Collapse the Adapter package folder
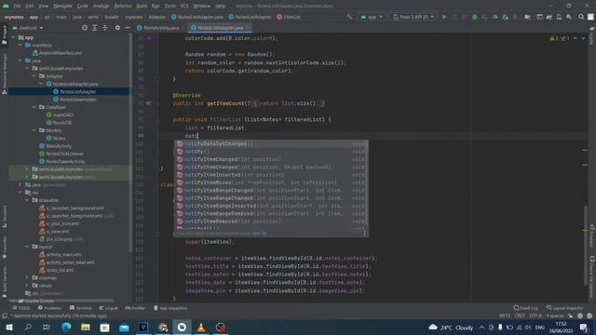Screen dimensions: 596x335 click(x=34, y=76)
